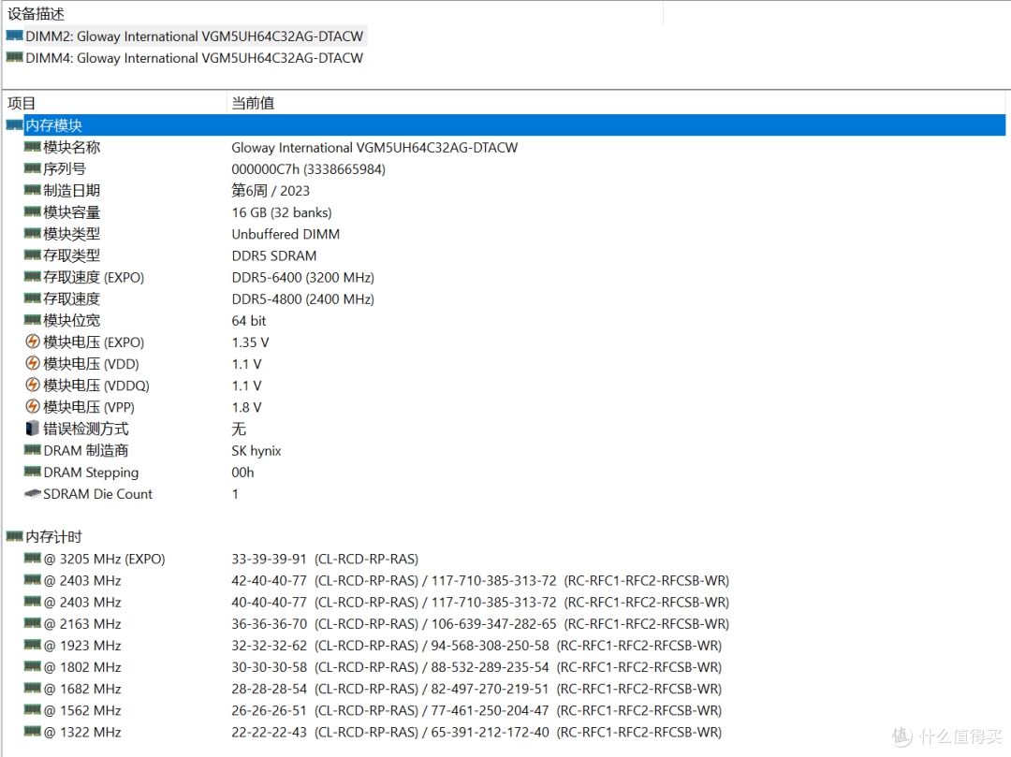This screenshot has height=757, width=1011.
Task: Click the value Unbuffered DIMM
Action: click(x=286, y=234)
